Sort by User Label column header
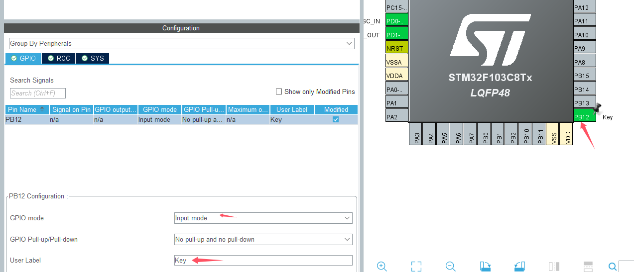Screen dimensions: 634x272 point(292,109)
